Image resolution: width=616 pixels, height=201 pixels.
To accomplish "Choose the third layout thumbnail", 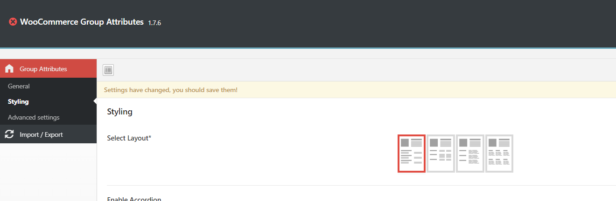I will [x=470, y=154].
